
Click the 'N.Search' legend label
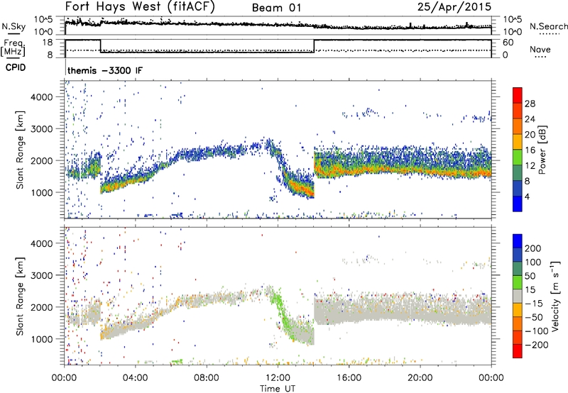548,26
